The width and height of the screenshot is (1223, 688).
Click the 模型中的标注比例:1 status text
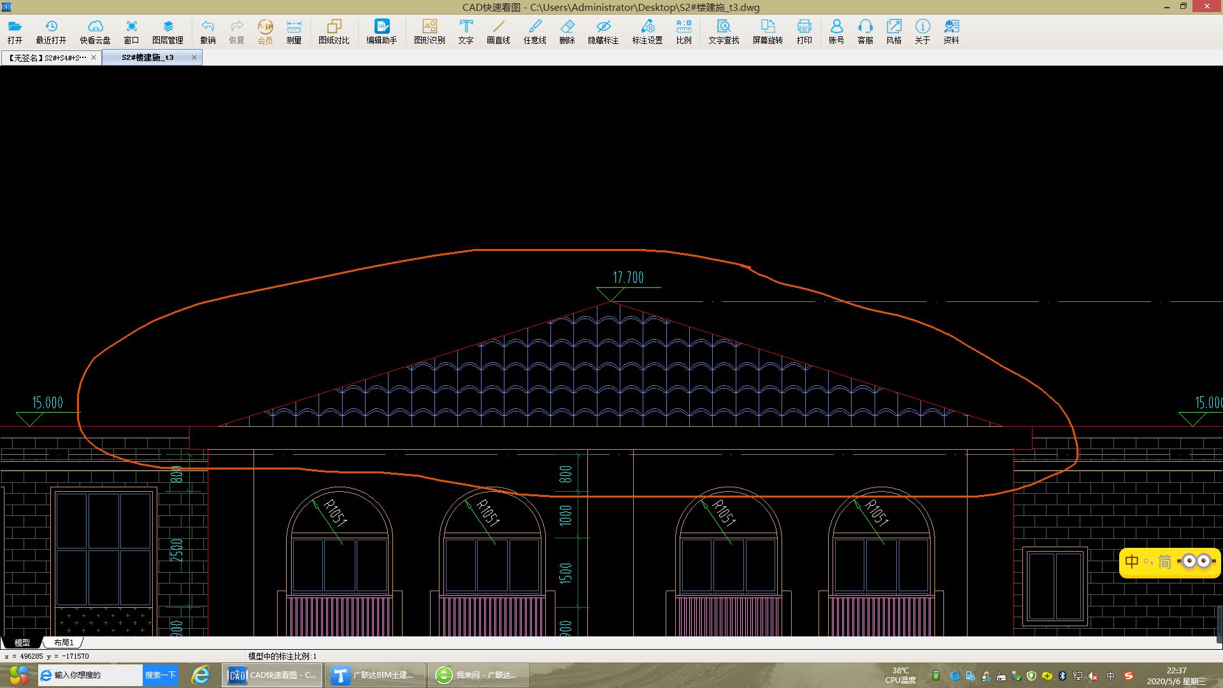pos(282,656)
